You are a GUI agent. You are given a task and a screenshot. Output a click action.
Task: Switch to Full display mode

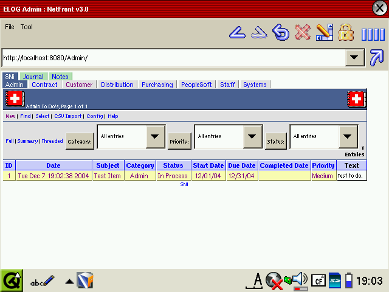click(10, 141)
